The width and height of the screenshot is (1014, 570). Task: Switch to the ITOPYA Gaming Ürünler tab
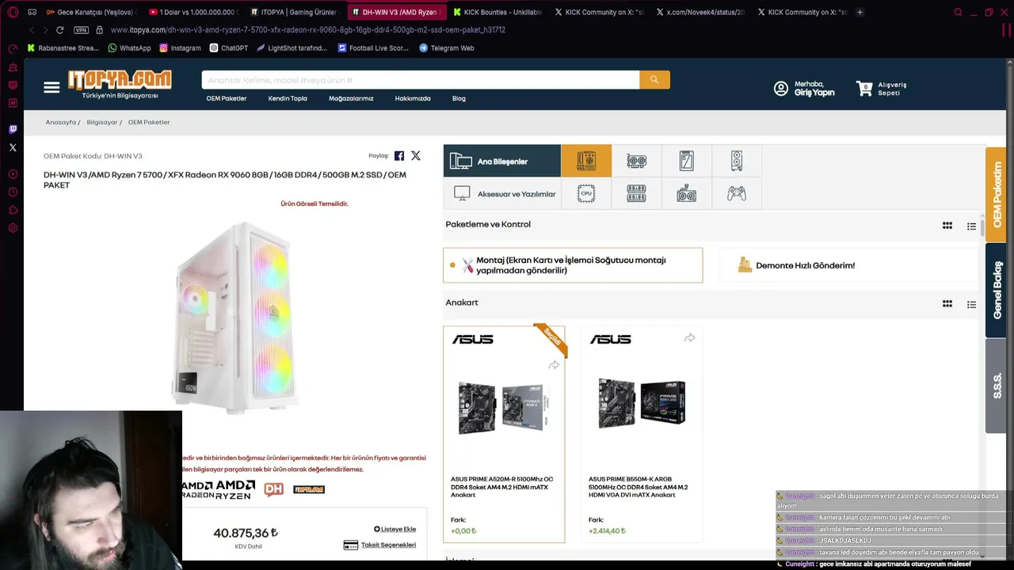pos(294,12)
